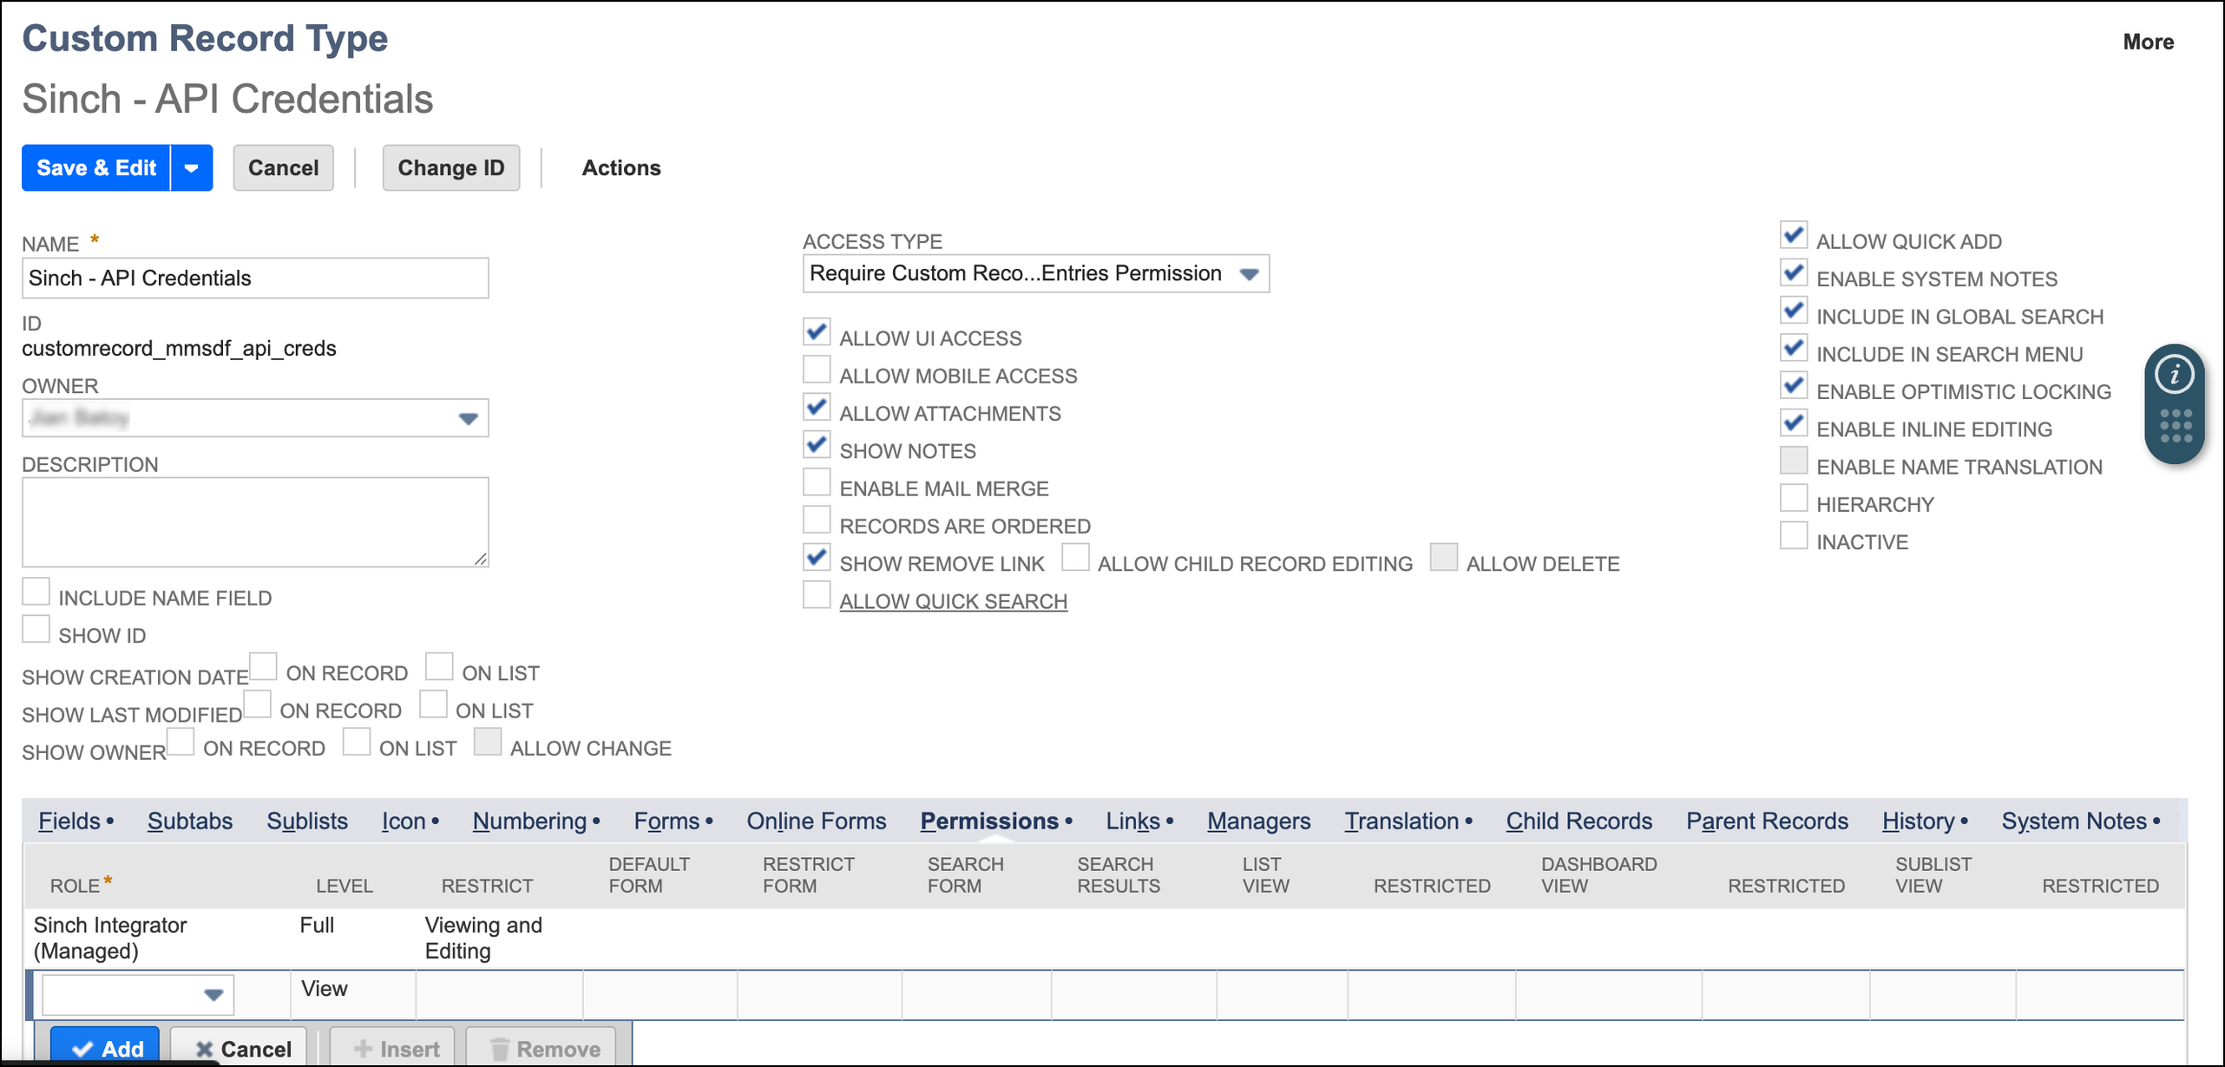The width and height of the screenshot is (2225, 1067).
Task: Uncheck Enable Inline Editing
Action: point(1794,423)
